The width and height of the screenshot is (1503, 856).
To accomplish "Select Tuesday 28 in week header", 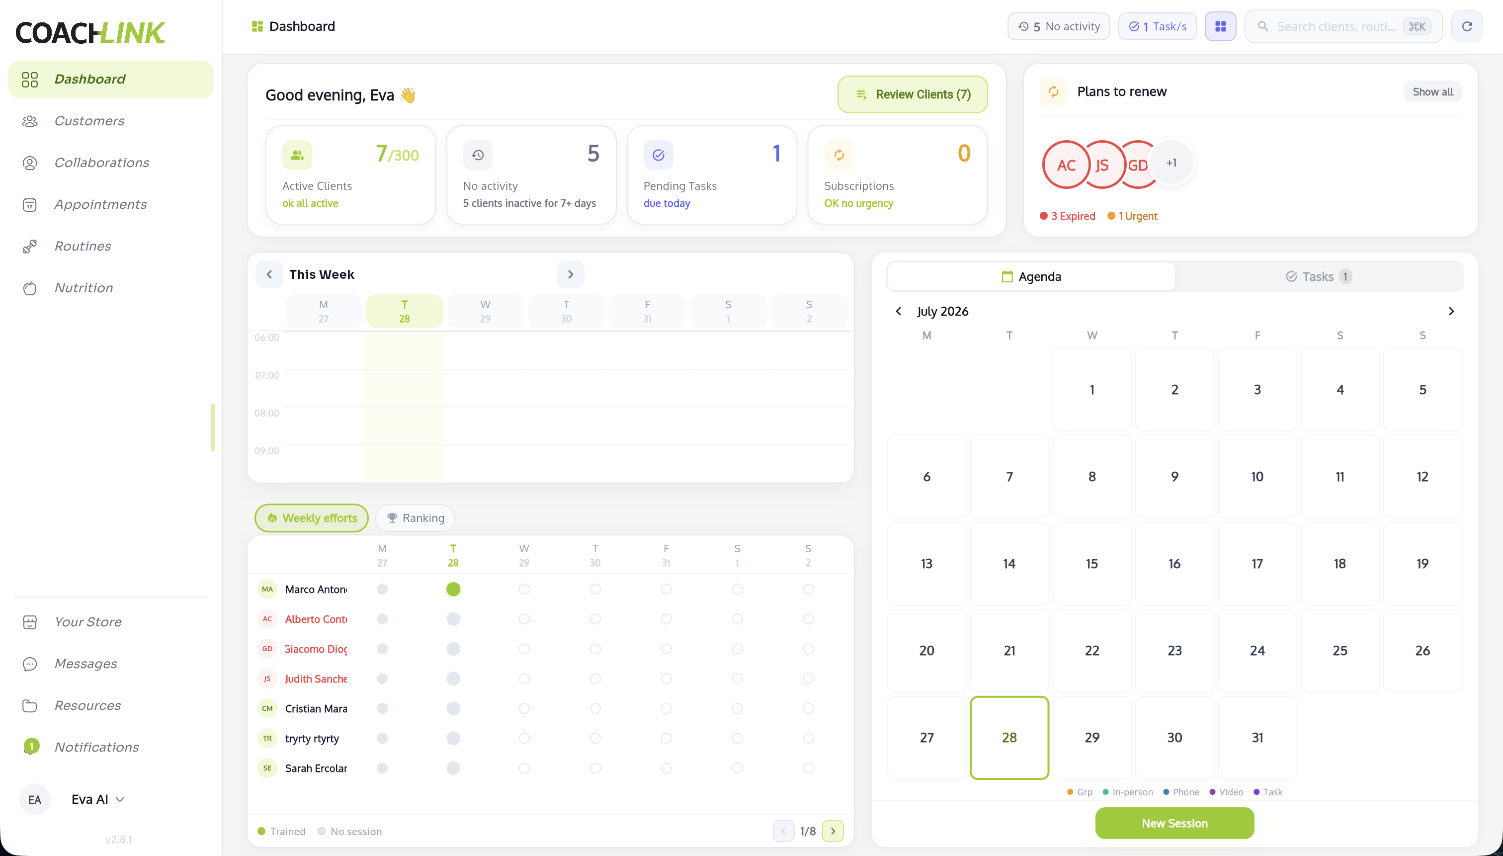I will click(x=405, y=312).
